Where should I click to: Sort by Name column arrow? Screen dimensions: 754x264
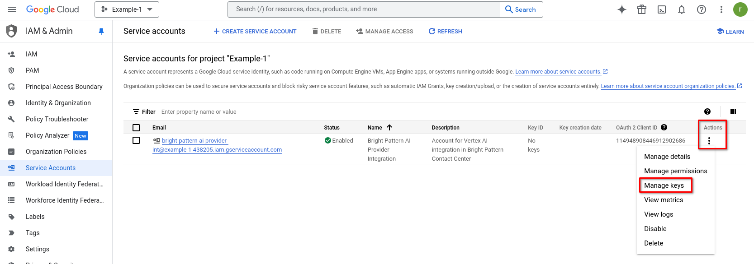click(389, 128)
